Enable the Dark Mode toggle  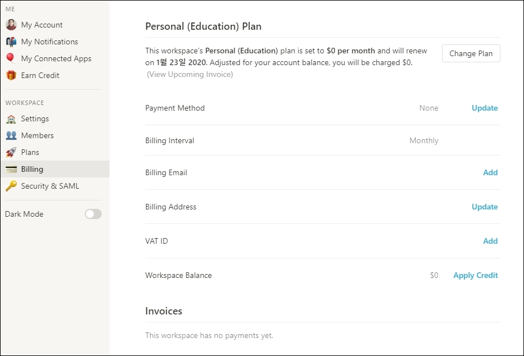(93, 214)
